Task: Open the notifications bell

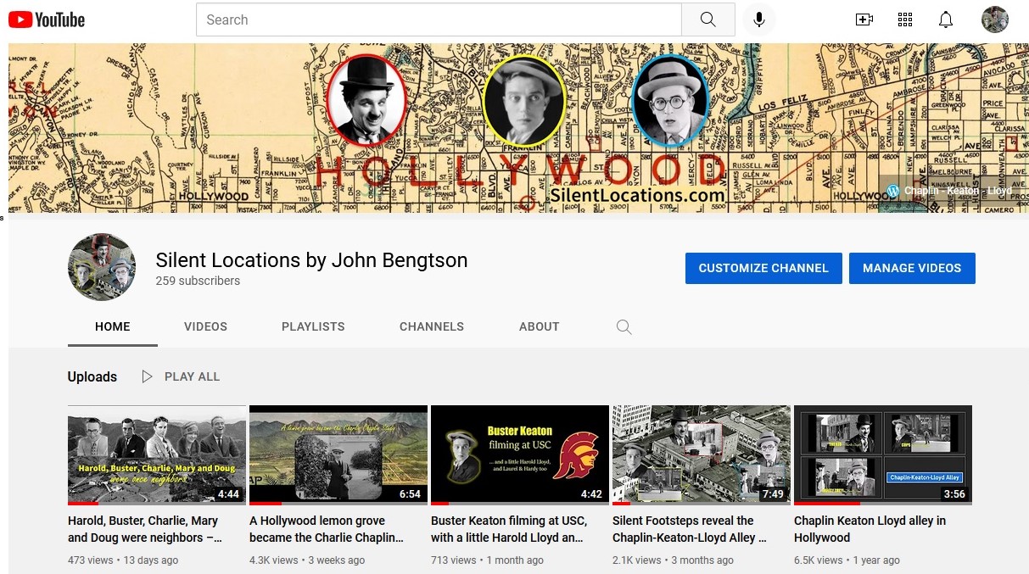Action: pyautogui.click(x=946, y=20)
